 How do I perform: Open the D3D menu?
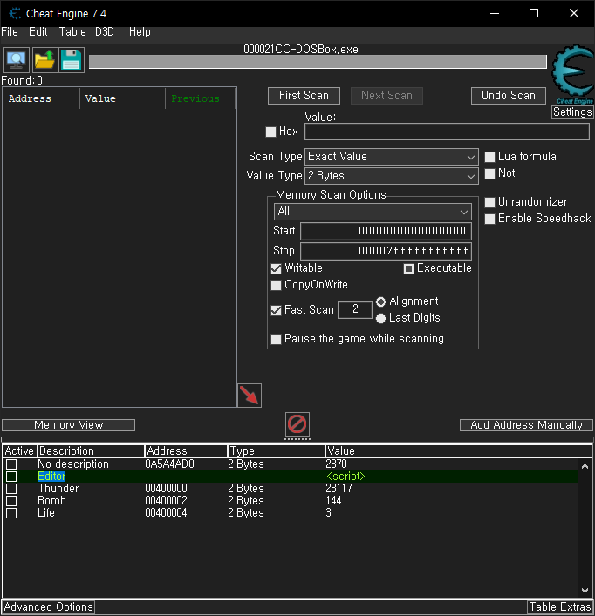(x=105, y=32)
